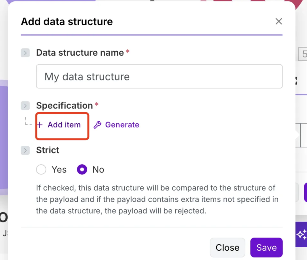Expand the Data structure name chevron
Image resolution: width=307 pixels, height=260 pixels.
[25, 53]
